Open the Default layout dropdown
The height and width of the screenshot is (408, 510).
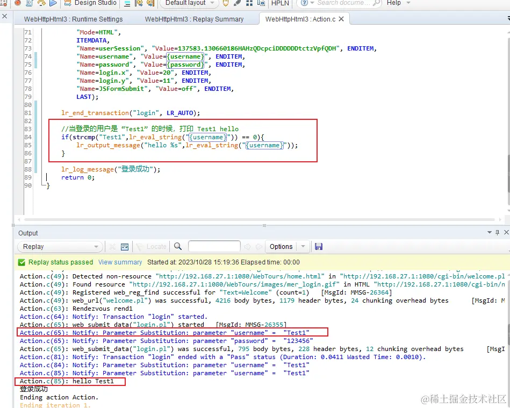pyautogui.click(x=189, y=3)
